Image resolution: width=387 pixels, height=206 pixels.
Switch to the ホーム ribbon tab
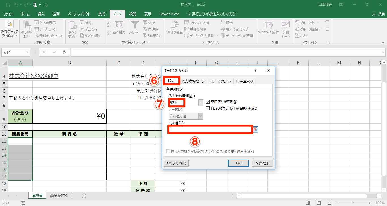pos(25,14)
